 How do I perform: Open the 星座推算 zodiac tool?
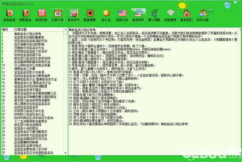point(90,15)
